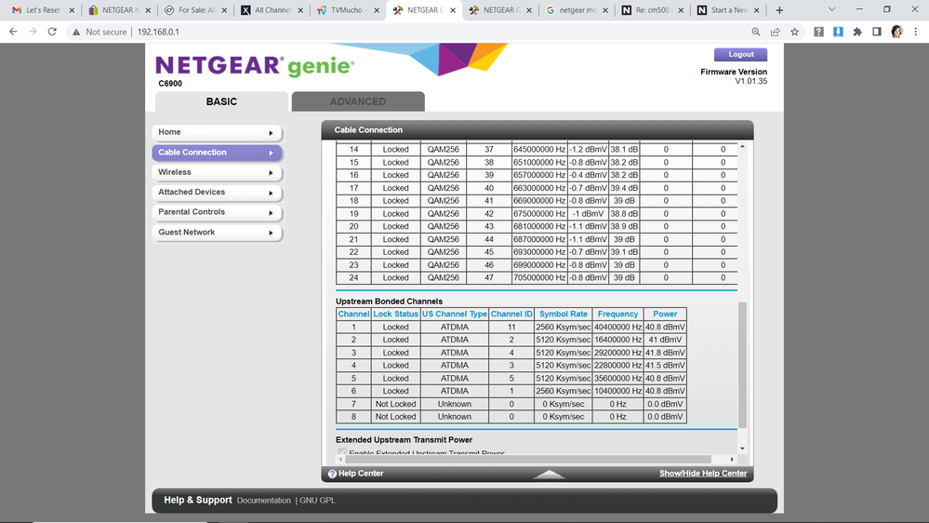Open the Chrome profile avatar
The height and width of the screenshot is (523, 929).
[x=896, y=32]
